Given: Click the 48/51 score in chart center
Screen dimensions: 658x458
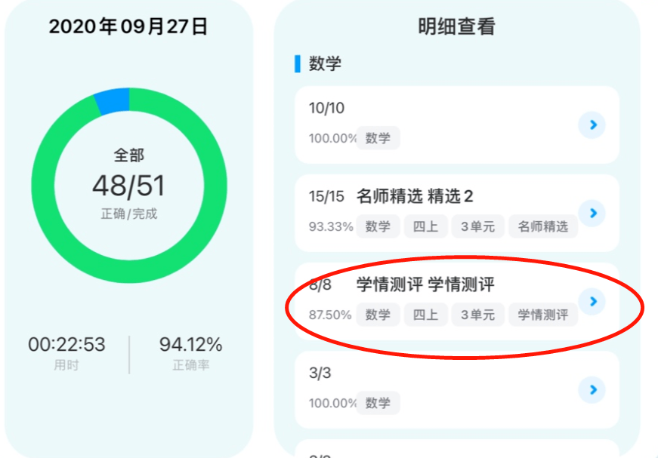Looking at the screenshot, I should pyautogui.click(x=128, y=186).
